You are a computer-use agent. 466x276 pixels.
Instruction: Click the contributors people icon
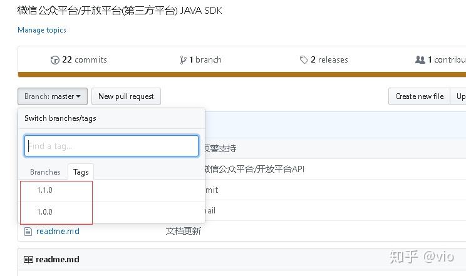click(x=420, y=59)
